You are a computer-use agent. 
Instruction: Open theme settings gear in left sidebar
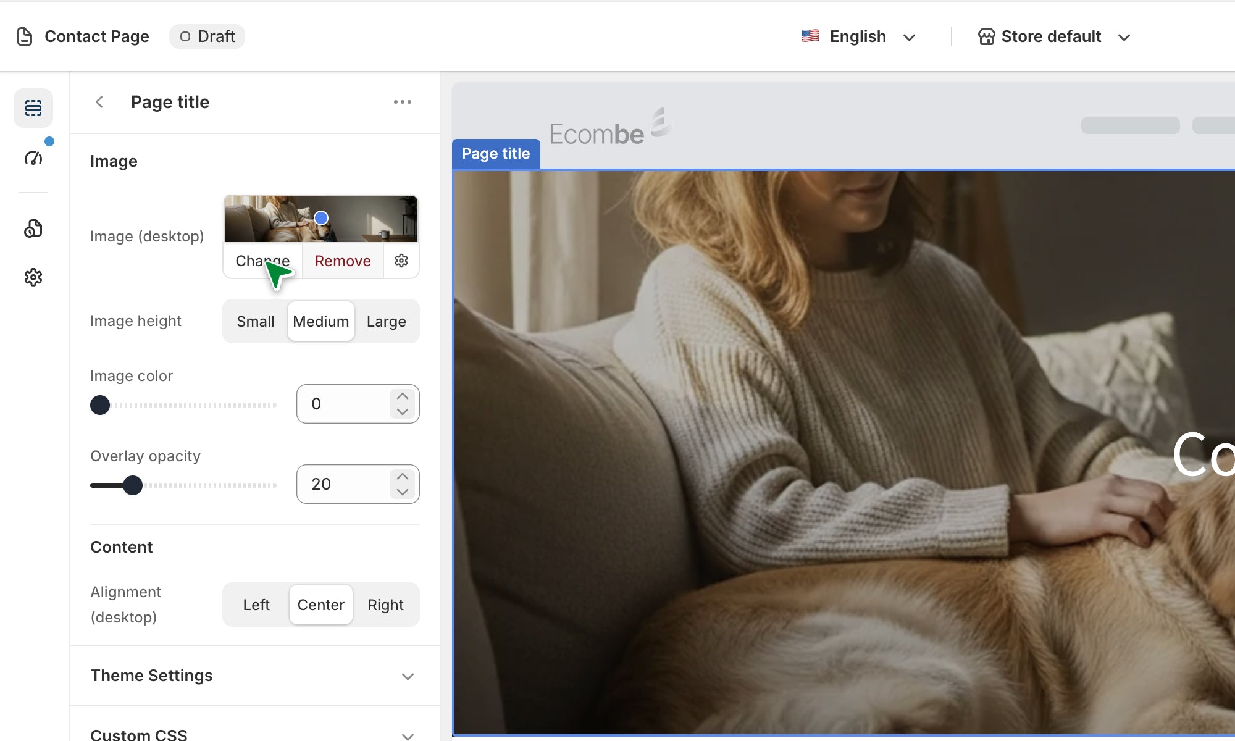click(x=33, y=277)
